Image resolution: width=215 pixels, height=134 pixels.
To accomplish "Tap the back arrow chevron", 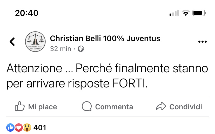I will click(12, 42).
